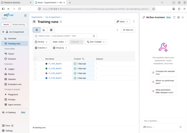This screenshot has width=187, height=133.
Task: Close the MLflow Assistant panel
Action: pos(183,17)
